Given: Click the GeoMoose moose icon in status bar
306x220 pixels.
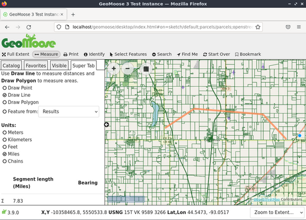Looking at the screenshot, I should [4, 212].
